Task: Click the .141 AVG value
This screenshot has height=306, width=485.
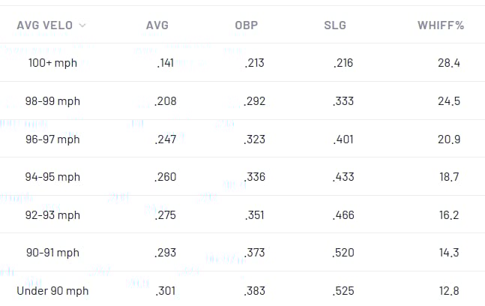Action: (165, 63)
